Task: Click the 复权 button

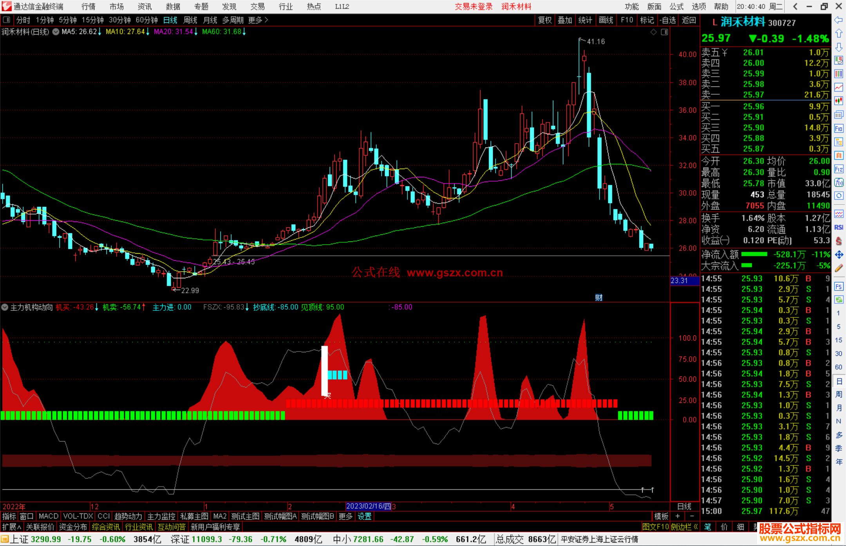Action: tap(545, 20)
